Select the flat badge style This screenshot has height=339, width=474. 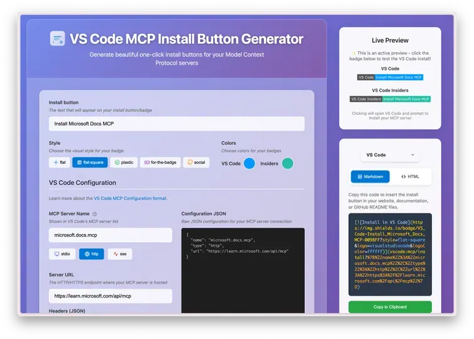pos(60,163)
